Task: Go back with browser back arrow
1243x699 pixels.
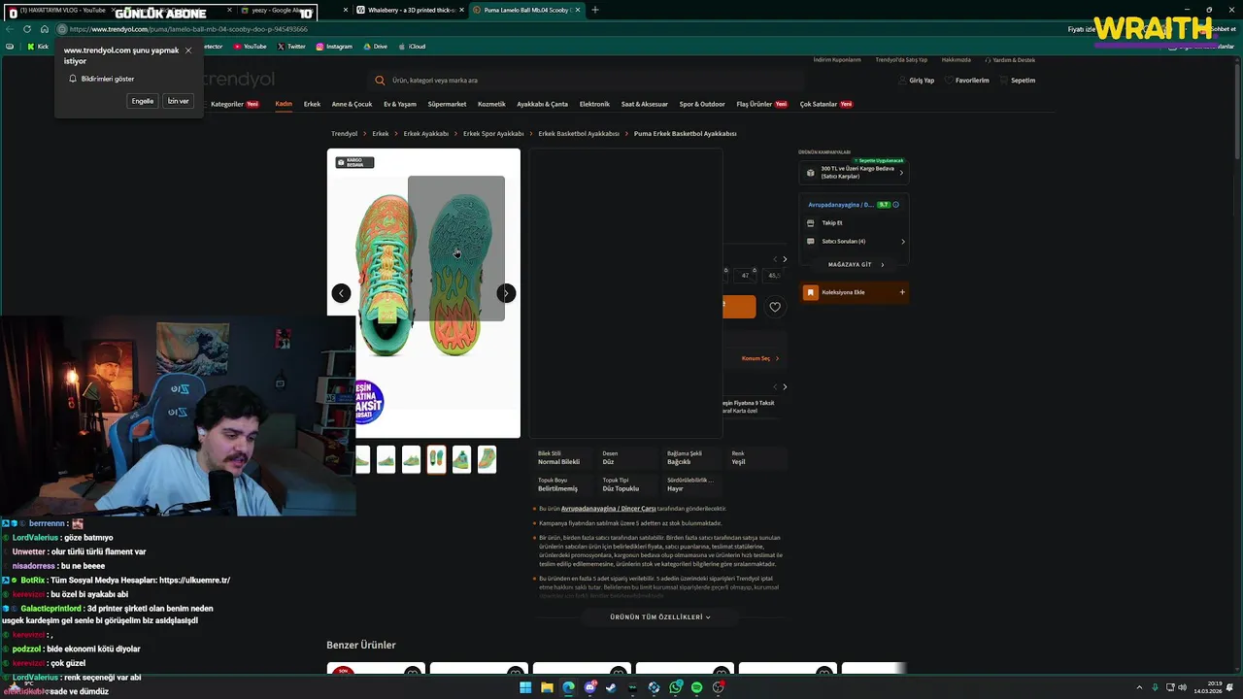Action: [10, 29]
